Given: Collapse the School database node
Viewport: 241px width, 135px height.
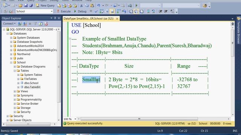Looking at the screenshot, I should point(11,63).
